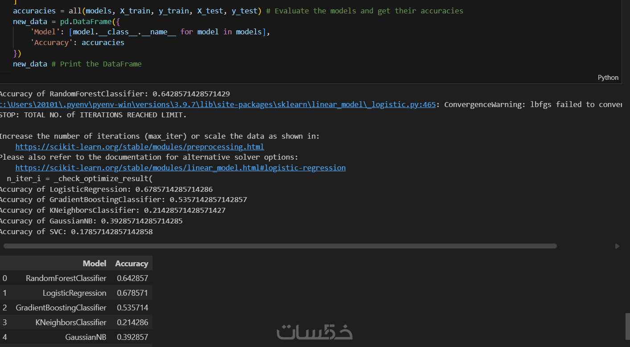Click the row index 0 cell

pyautogui.click(x=5, y=278)
